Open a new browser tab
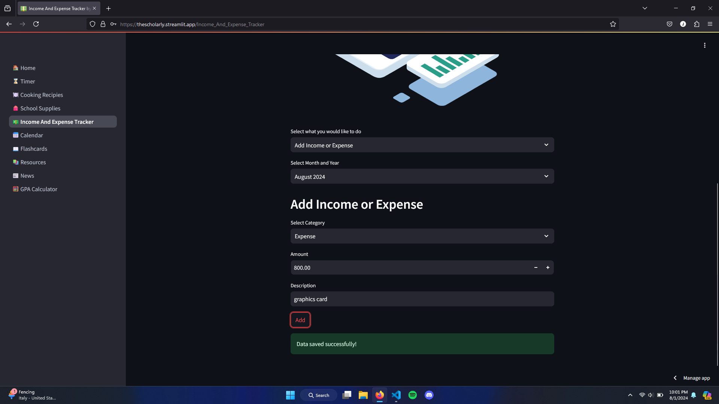The width and height of the screenshot is (719, 404). 109,8
